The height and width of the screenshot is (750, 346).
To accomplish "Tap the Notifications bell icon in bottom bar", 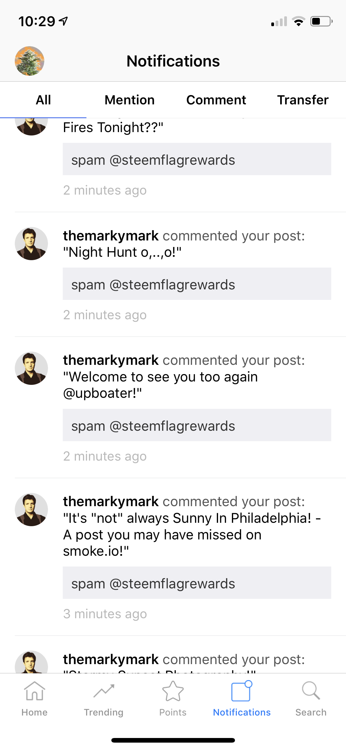I will [242, 691].
